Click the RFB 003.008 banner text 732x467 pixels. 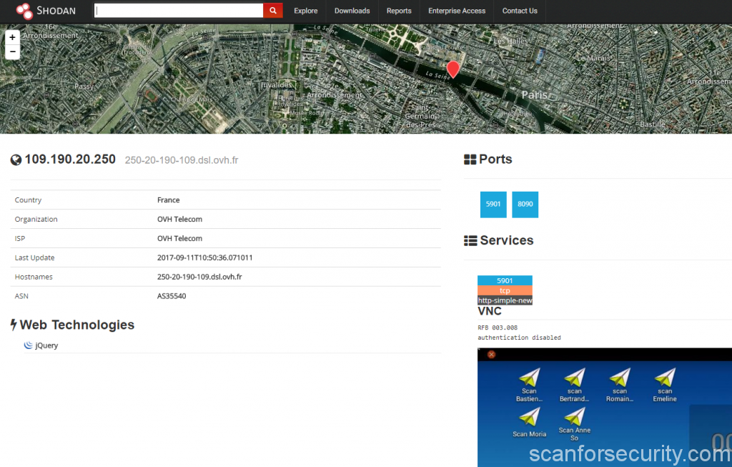498,328
